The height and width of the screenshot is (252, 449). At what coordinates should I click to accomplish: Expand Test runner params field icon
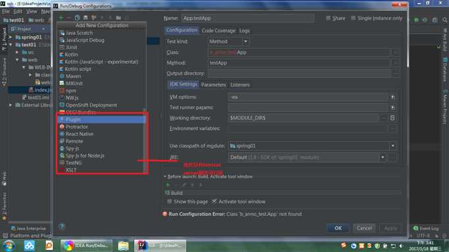(392, 108)
